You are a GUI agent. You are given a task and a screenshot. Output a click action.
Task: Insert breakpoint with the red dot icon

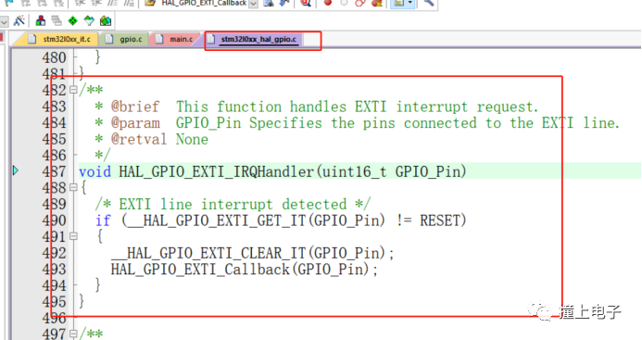pyautogui.click(x=328, y=3)
